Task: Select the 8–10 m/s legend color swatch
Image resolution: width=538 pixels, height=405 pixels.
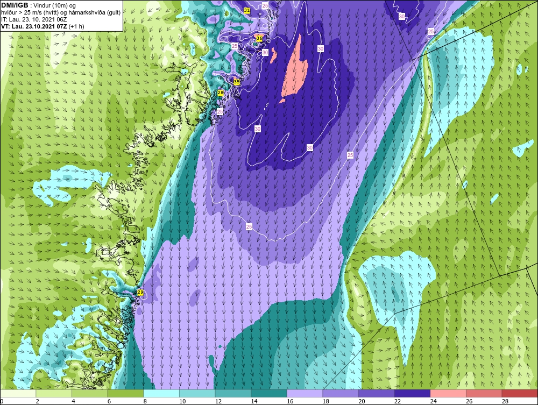Action: tap(161, 393)
